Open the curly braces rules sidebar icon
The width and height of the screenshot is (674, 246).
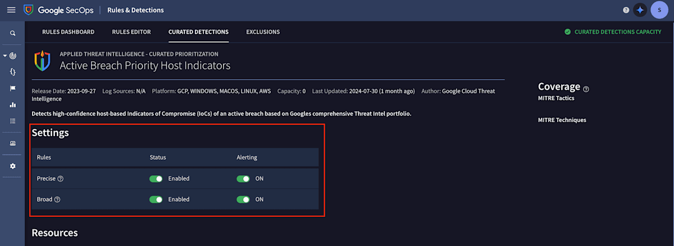coord(12,72)
